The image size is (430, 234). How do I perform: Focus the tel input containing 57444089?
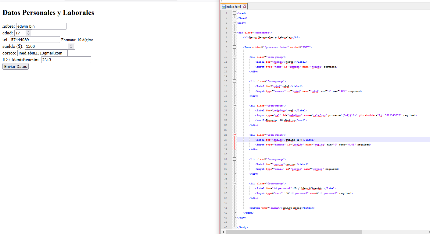pyautogui.click(x=35, y=40)
